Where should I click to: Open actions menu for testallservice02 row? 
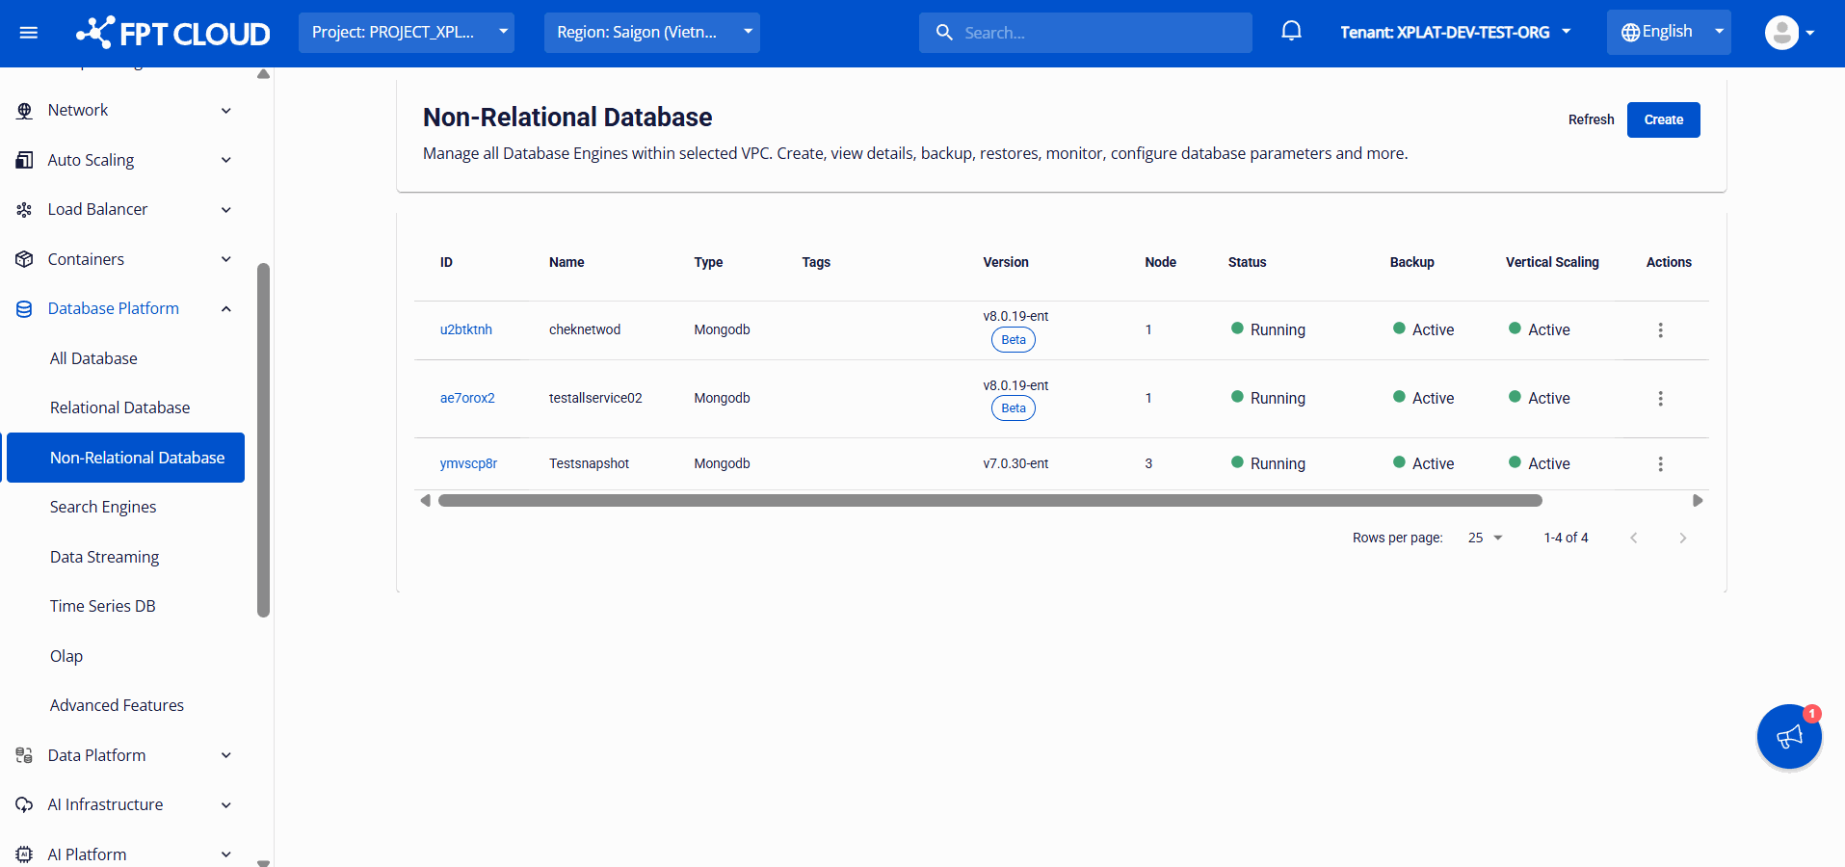[1660, 399]
